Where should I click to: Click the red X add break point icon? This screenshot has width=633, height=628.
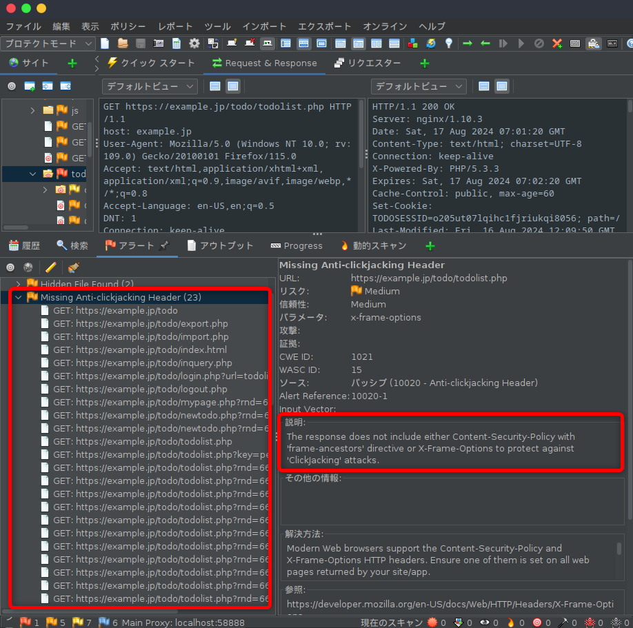[557, 43]
